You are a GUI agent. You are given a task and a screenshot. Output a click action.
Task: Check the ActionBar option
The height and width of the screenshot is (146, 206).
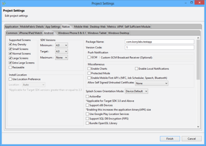(x=87, y=97)
